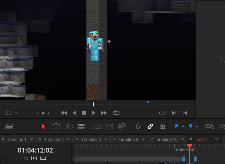
Task: Open the Timeline 2 tab dropdown
Action: coord(69,139)
